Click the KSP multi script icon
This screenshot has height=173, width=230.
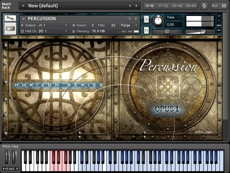coord(204,6)
